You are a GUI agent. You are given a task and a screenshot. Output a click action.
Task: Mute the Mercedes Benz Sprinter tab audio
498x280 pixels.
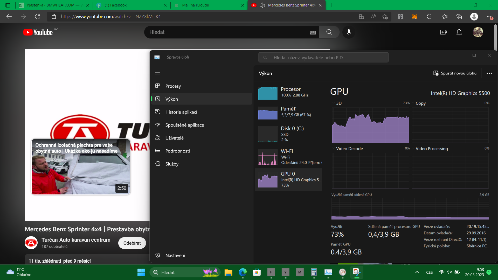(262, 5)
